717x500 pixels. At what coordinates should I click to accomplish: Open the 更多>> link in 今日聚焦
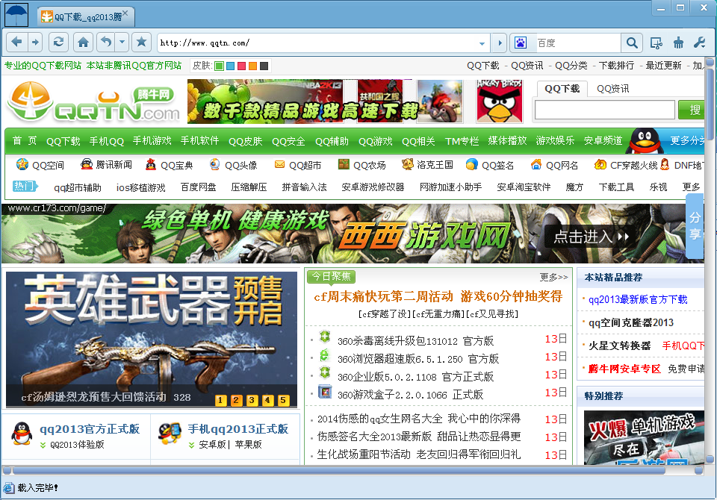tap(553, 277)
